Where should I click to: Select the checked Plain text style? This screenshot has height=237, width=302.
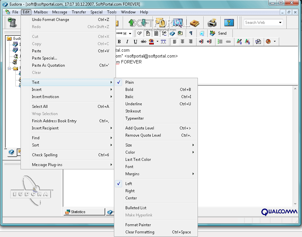(x=129, y=82)
